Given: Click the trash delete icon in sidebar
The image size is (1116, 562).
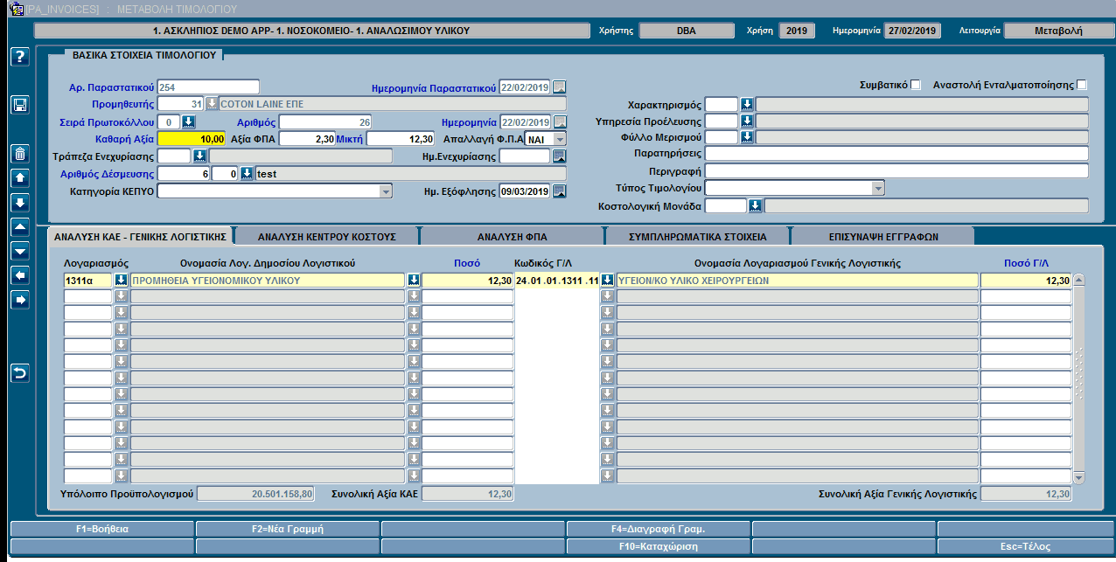Looking at the screenshot, I should pyautogui.click(x=20, y=155).
